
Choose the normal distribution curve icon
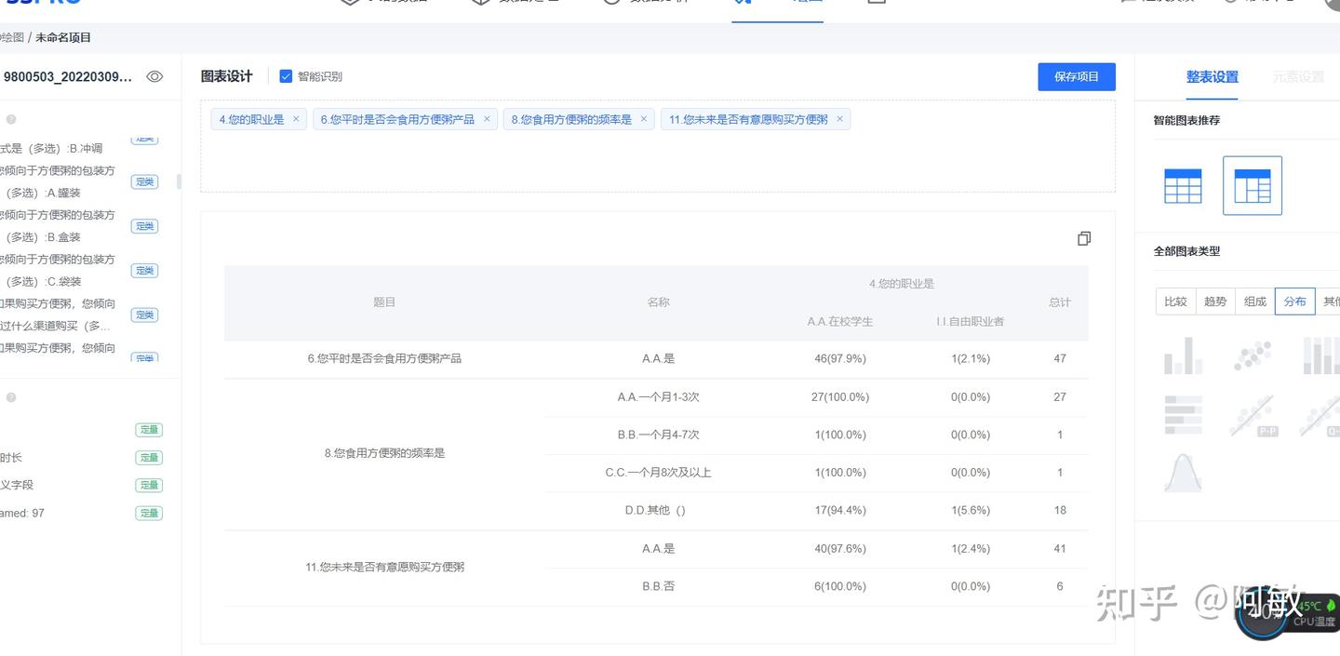[x=1183, y=473]
